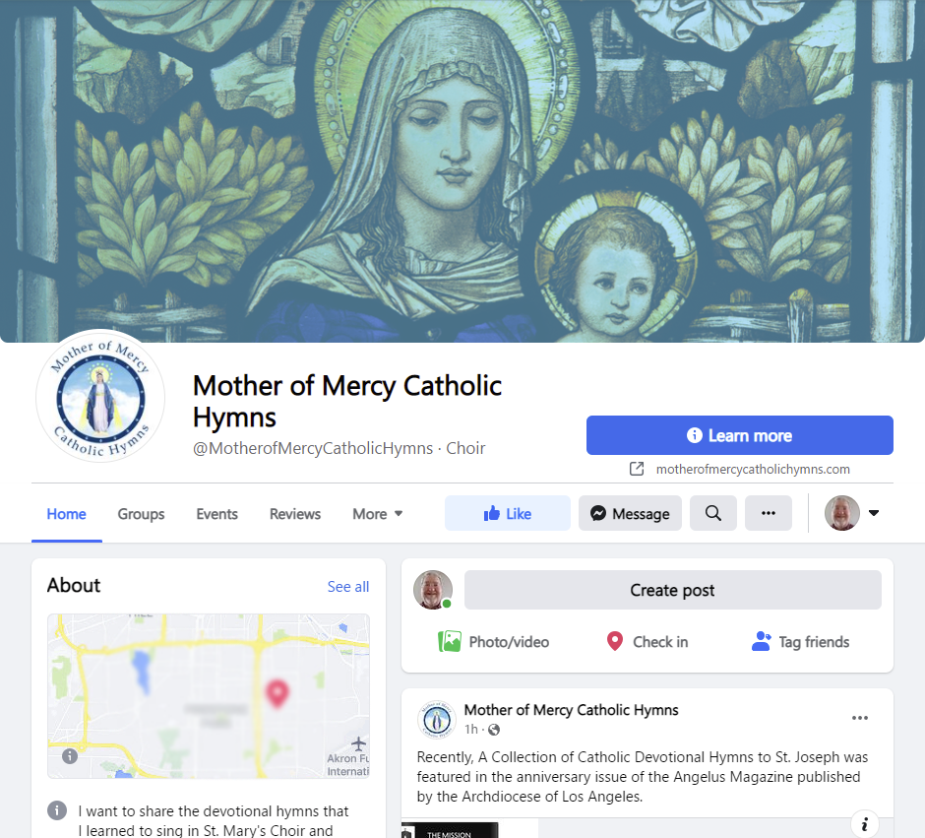This screenshot has width=925, height=838.
Task: Click the red map location pin
Action: [x=277, y=693]
